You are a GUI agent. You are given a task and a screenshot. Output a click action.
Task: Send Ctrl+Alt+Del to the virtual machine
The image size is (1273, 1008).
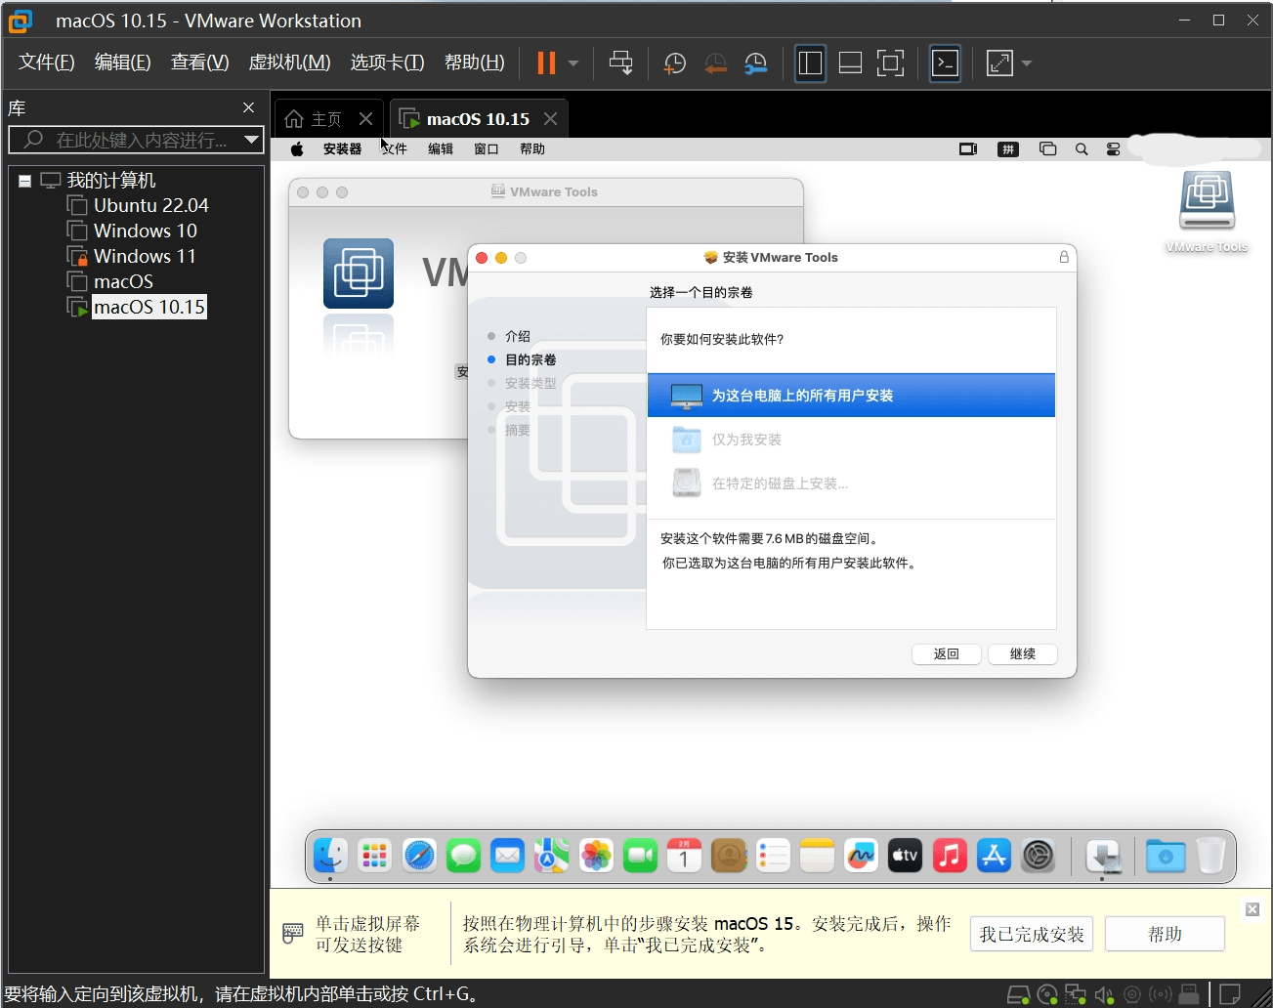[x=620, y=63]
